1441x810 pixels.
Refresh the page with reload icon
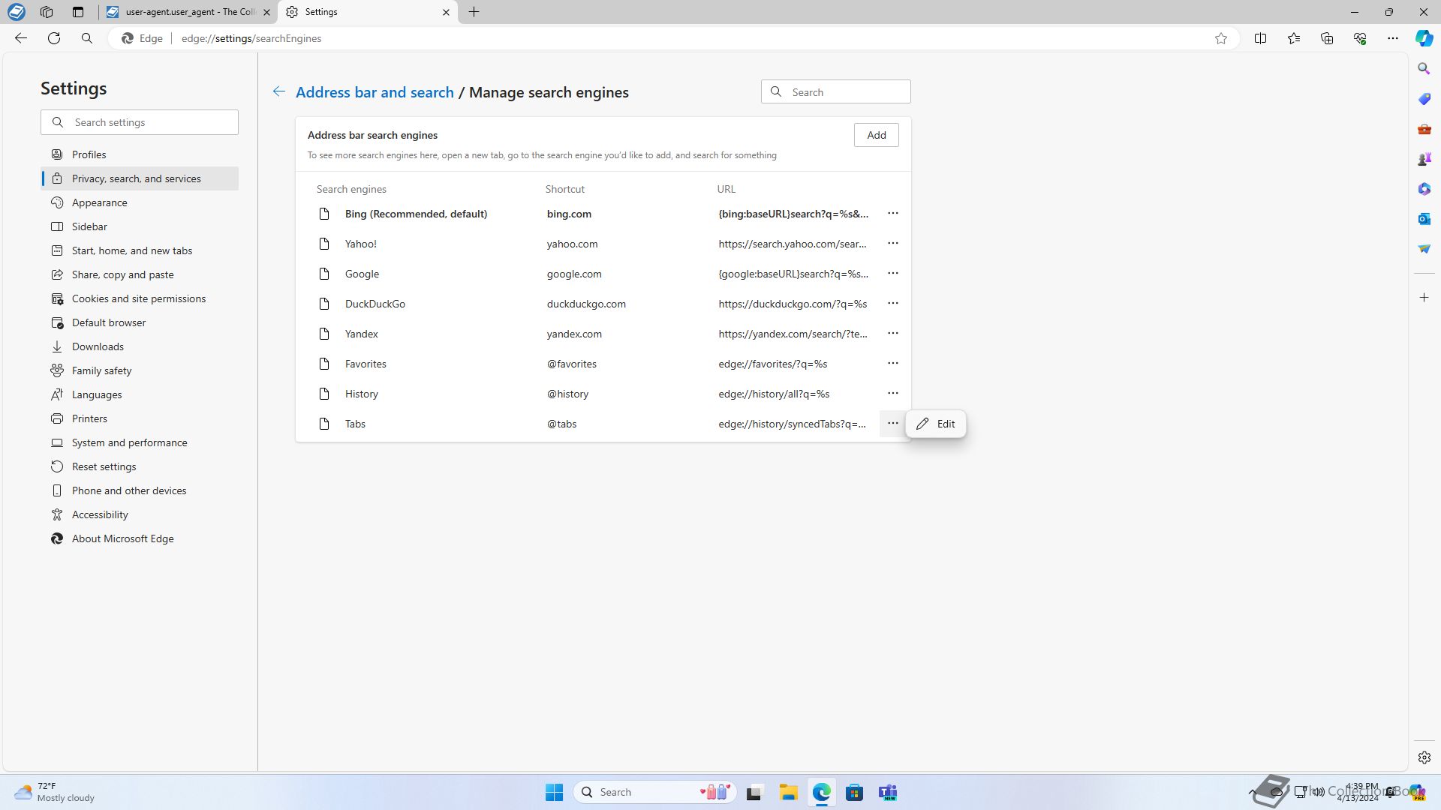[54, 38]
